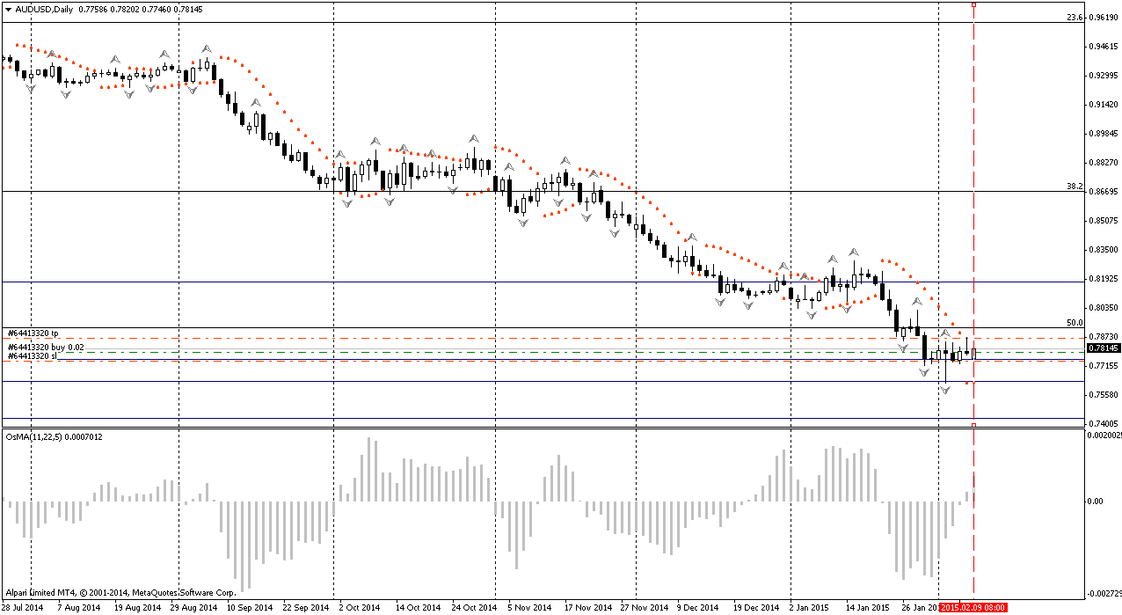Click the current price tag 0.78145

[1103, 348]
